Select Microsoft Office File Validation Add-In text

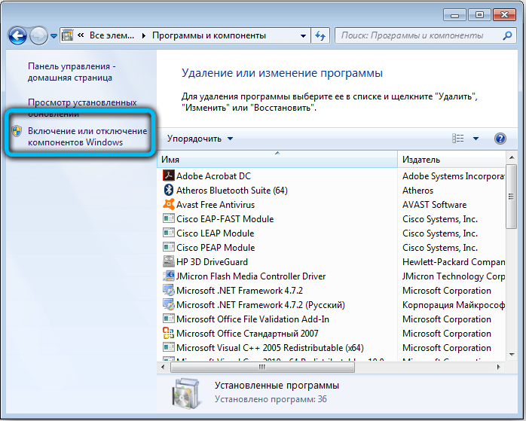[x=253, y=319]
